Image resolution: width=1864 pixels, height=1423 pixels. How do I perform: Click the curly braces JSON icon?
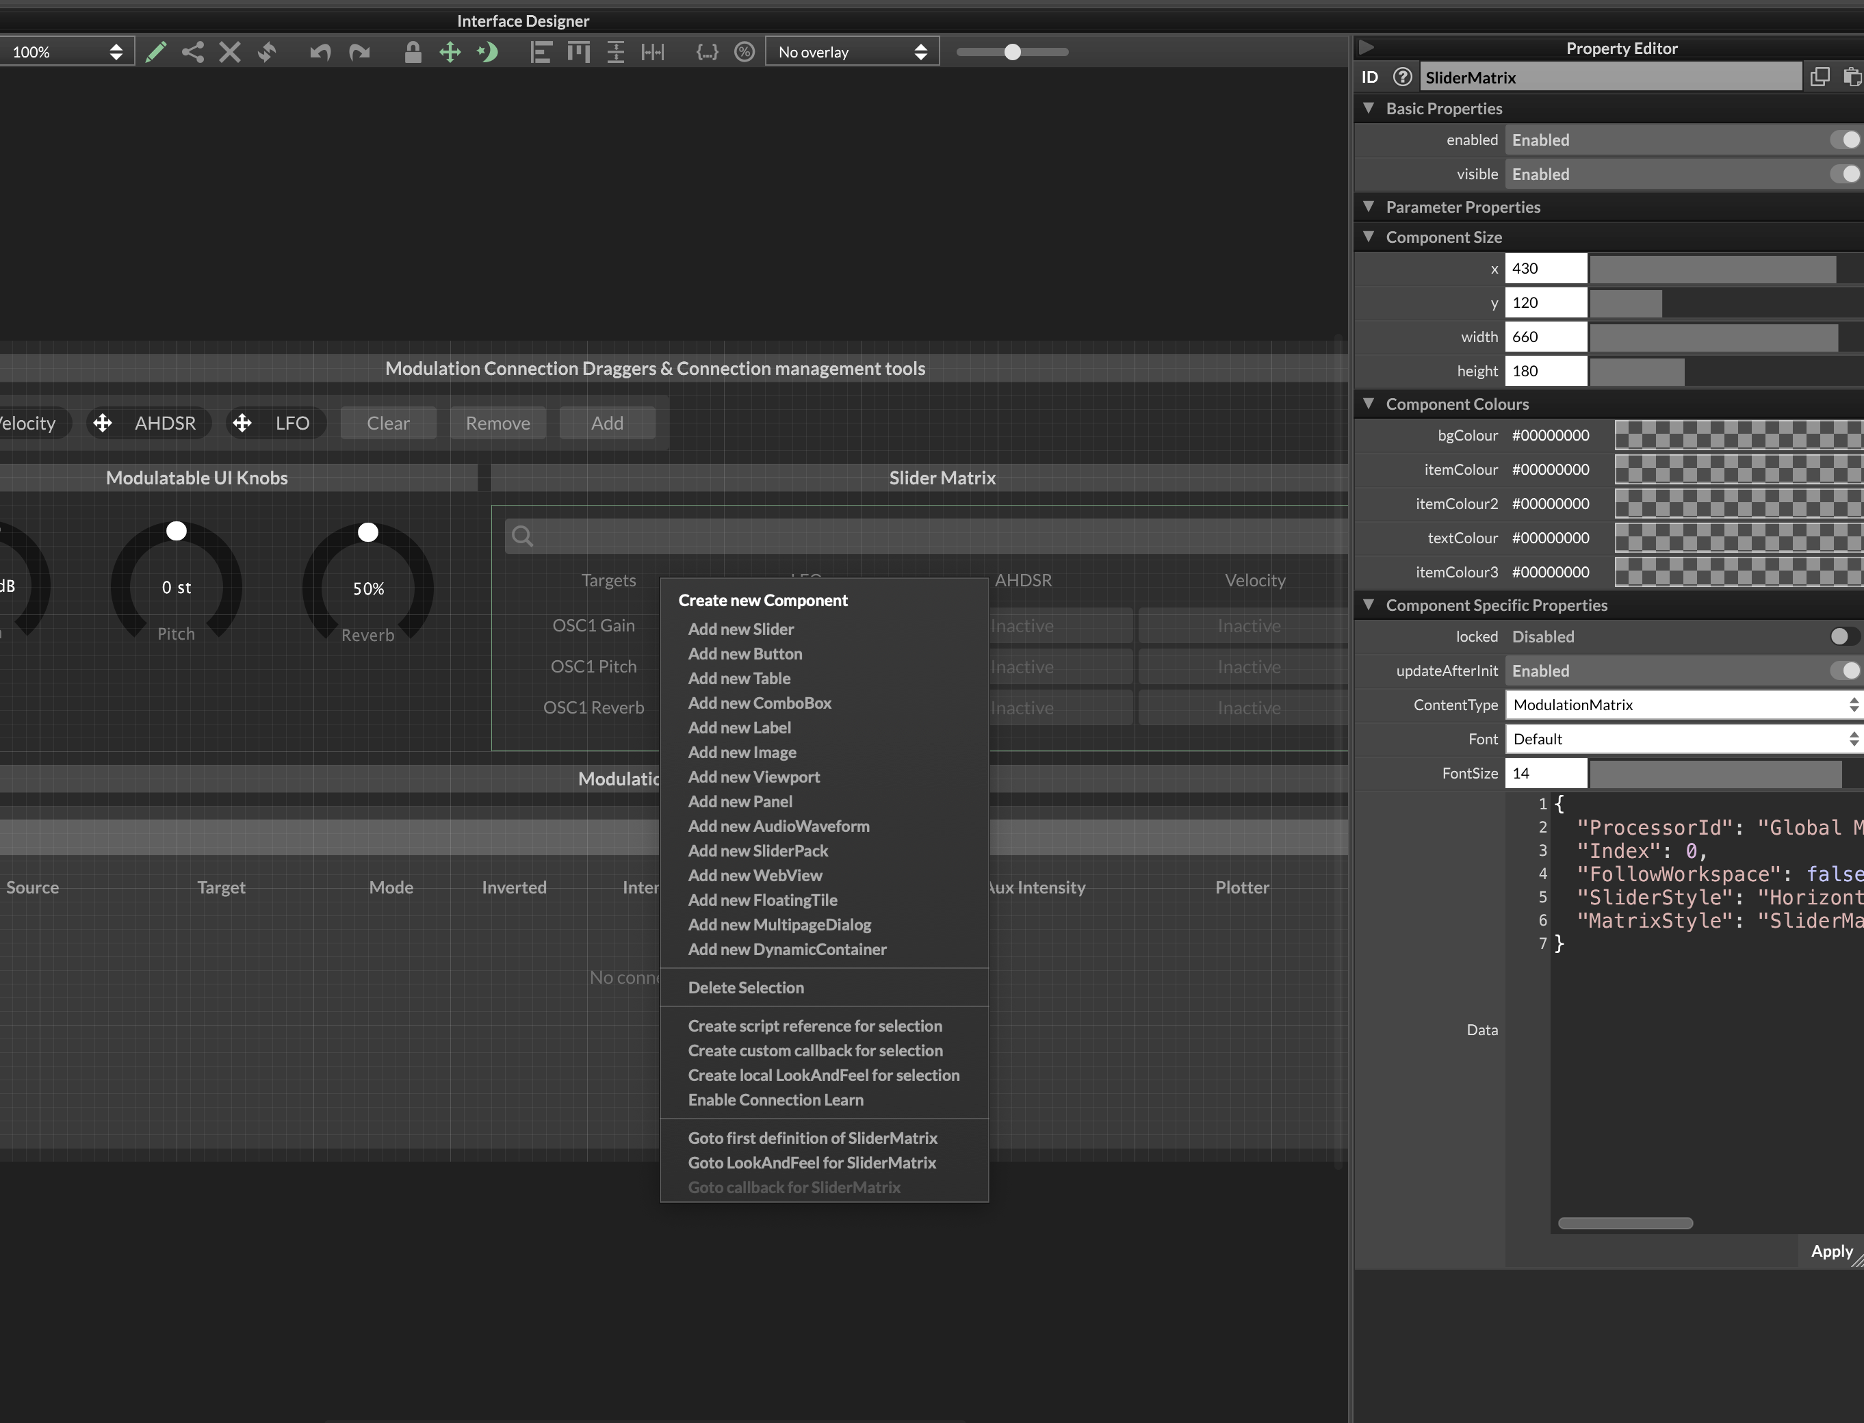707,52
